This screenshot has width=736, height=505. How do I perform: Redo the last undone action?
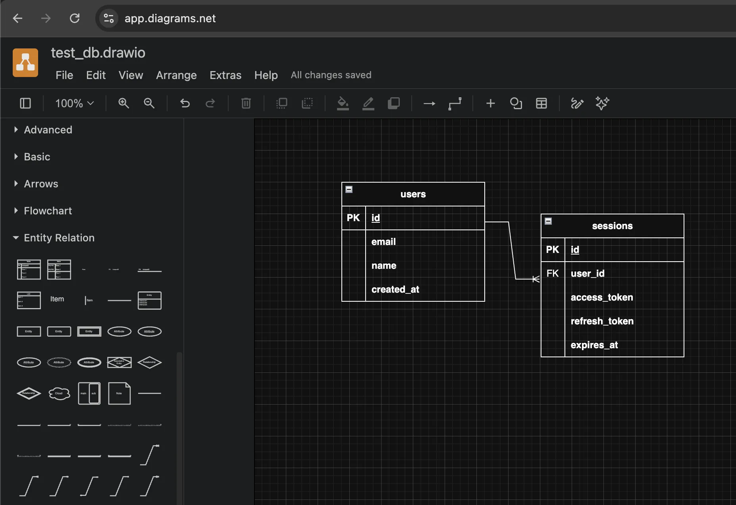click(210, 103)
